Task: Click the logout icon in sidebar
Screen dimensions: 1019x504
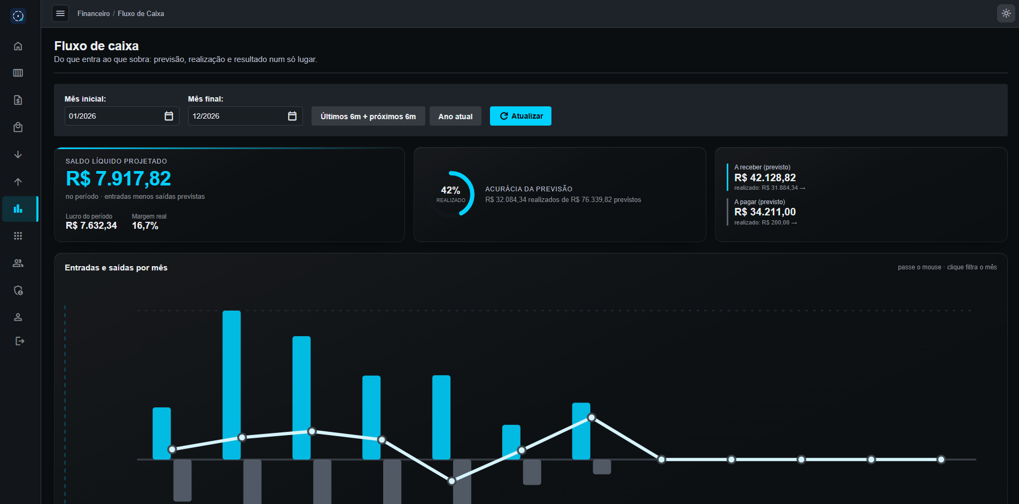Action: (x=20, y=341)
